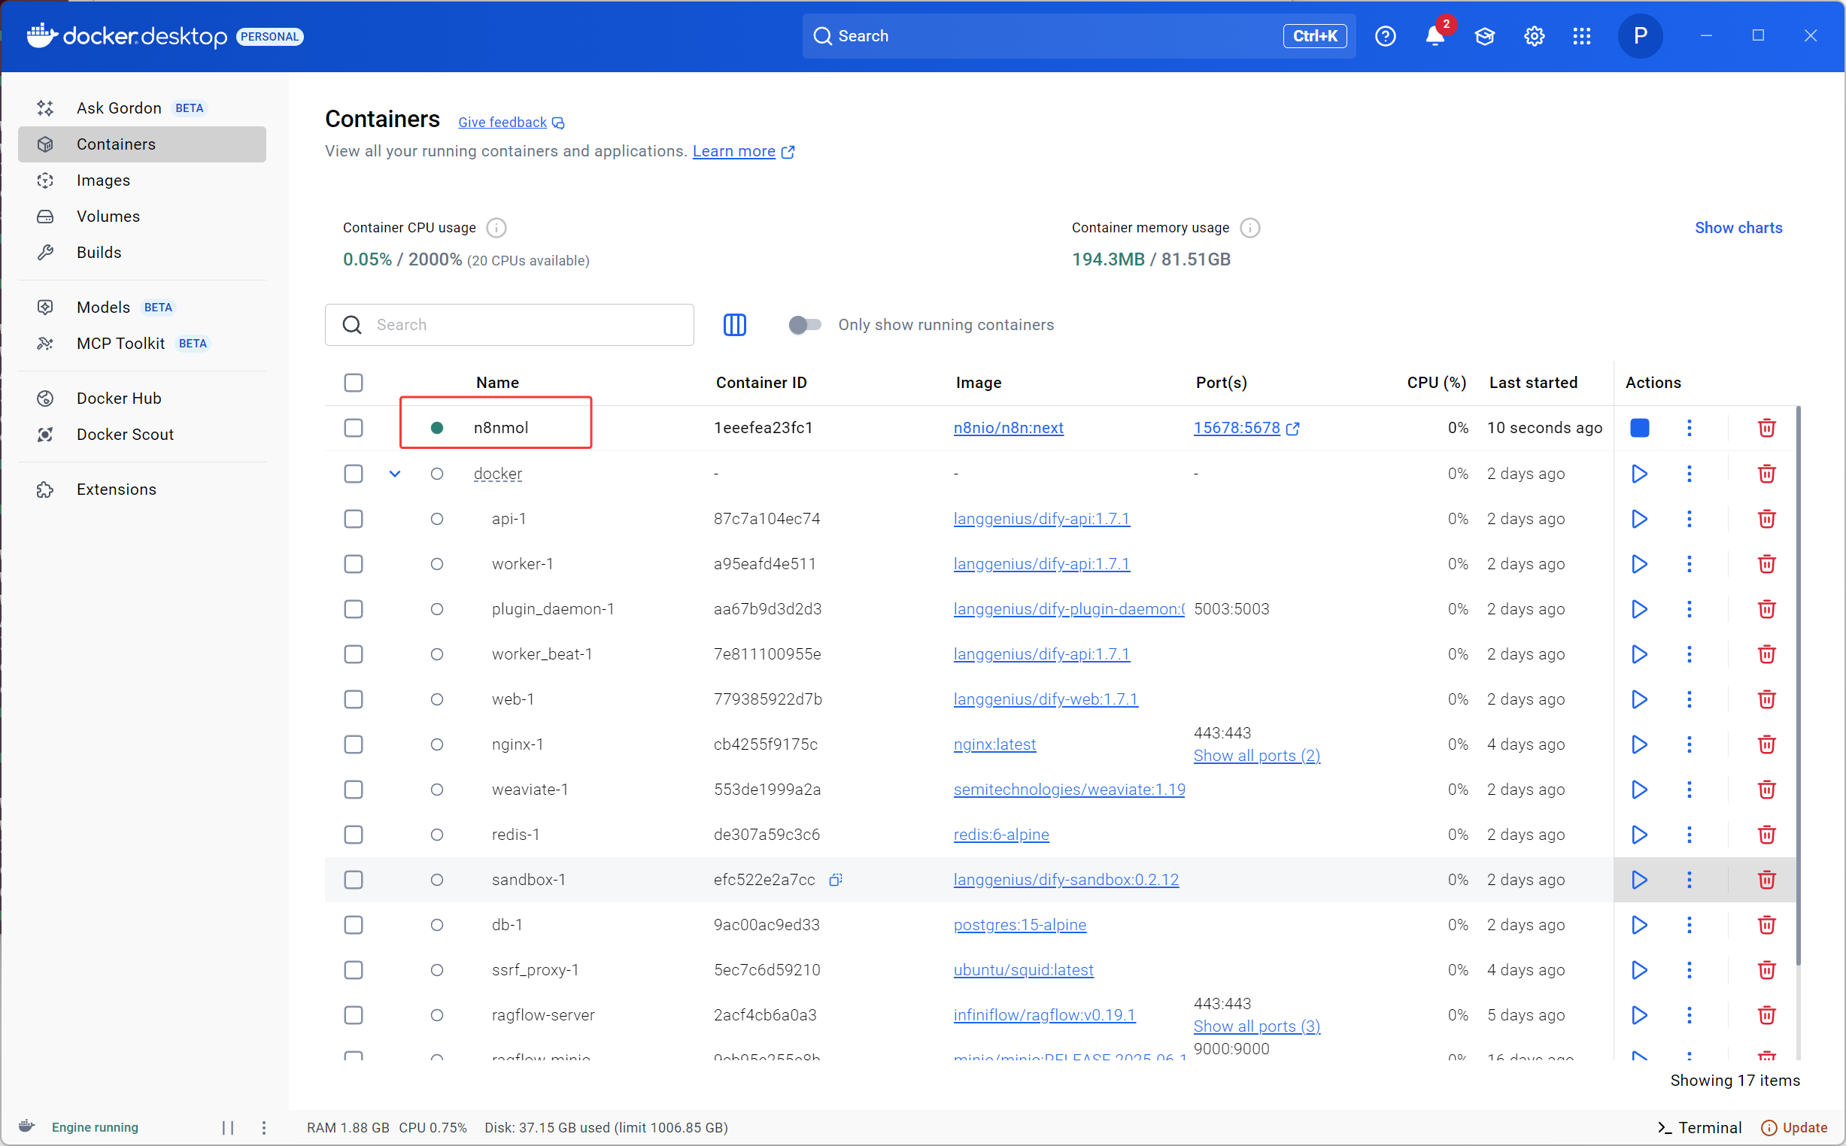
Task: Open notifications bell
Action: tap(1435, 35)
